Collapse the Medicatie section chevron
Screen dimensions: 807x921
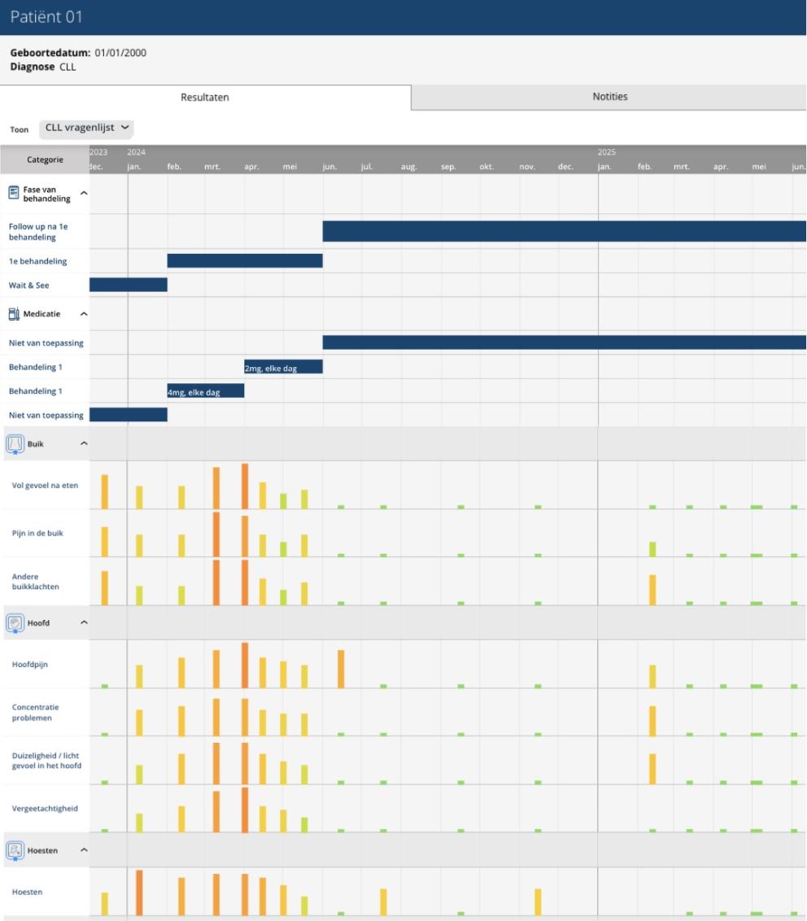click(84, 314)
